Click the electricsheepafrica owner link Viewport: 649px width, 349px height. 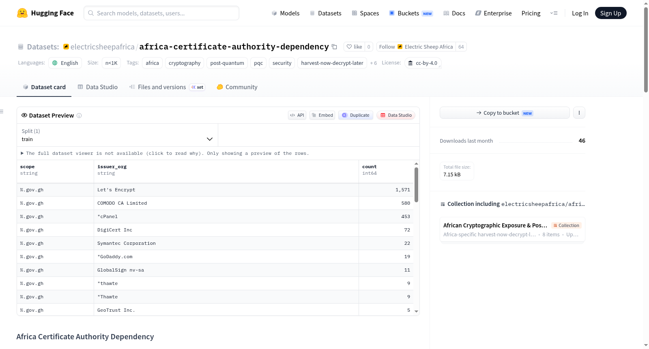[102, 47]
